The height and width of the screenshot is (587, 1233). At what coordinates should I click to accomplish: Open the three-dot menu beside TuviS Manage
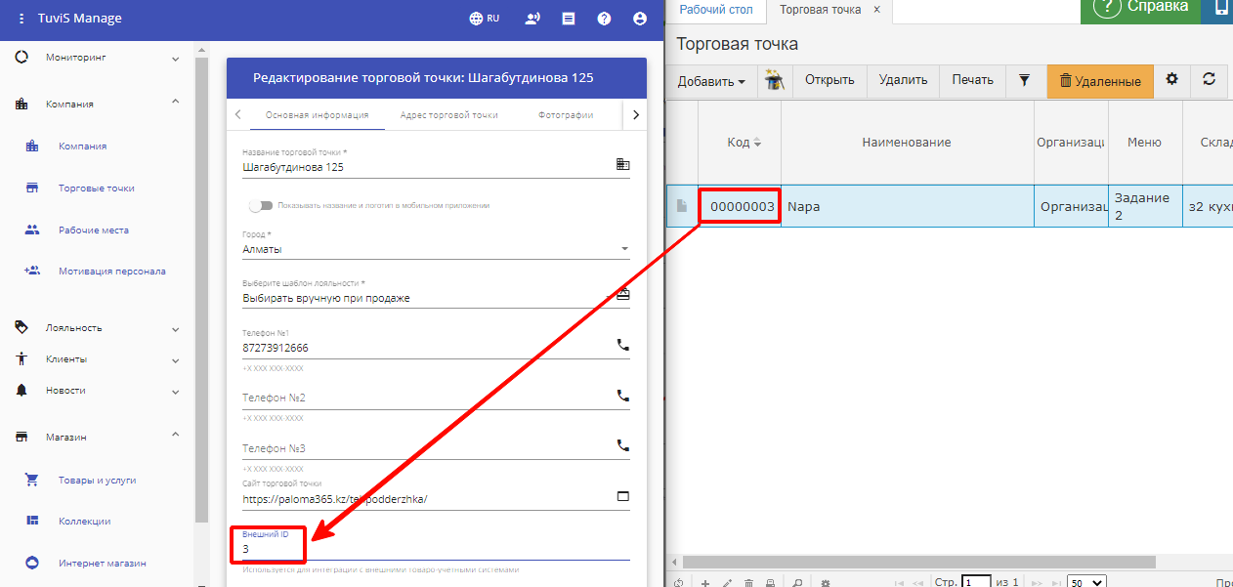pyautogui.click(x=21, y=19)
